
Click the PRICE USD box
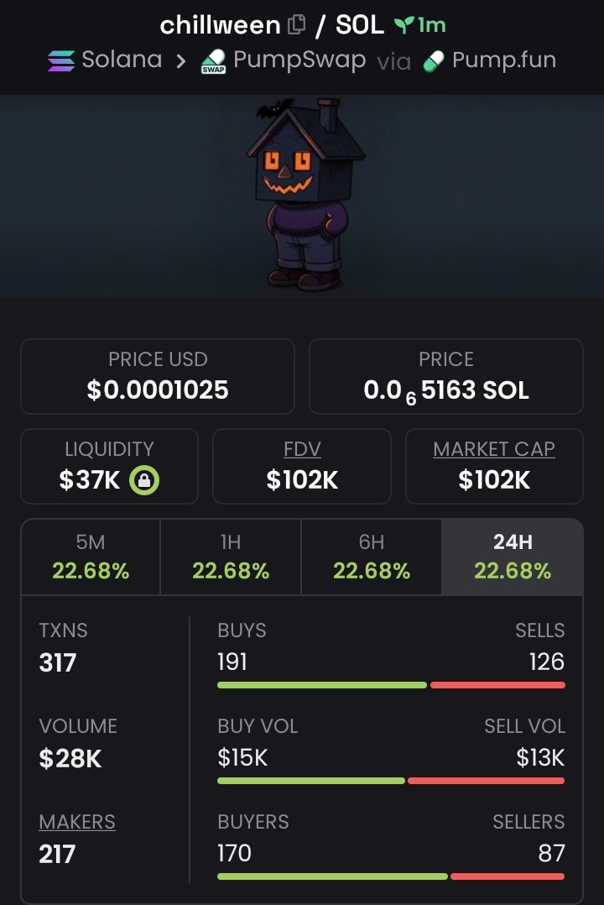(158, 376)
